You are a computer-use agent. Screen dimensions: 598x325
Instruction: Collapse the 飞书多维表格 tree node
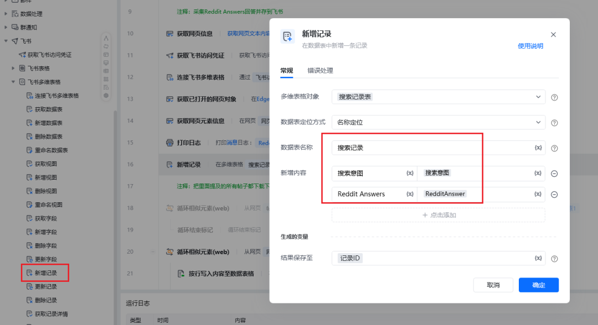click(x=13, y=82)
